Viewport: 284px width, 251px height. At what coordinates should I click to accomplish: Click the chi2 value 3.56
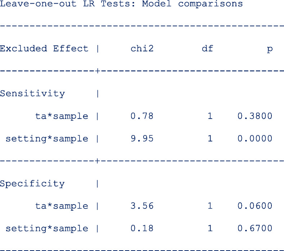point(142,206)
